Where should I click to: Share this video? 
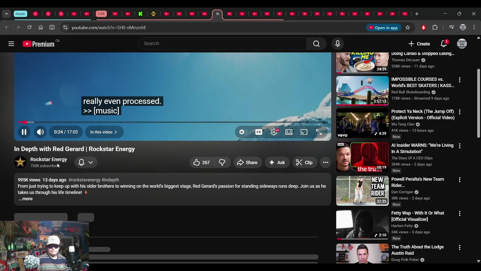pyautogui.click(x=247, y=163)
